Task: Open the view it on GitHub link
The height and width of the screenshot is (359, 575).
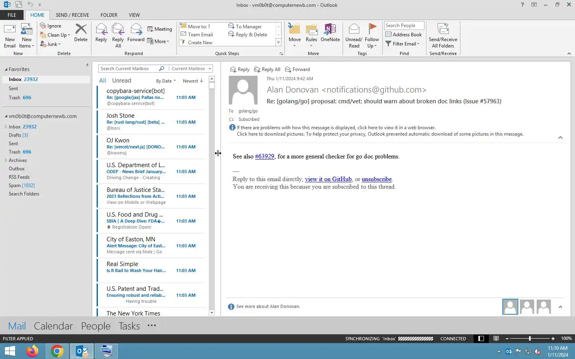Action: pos(328,179)
